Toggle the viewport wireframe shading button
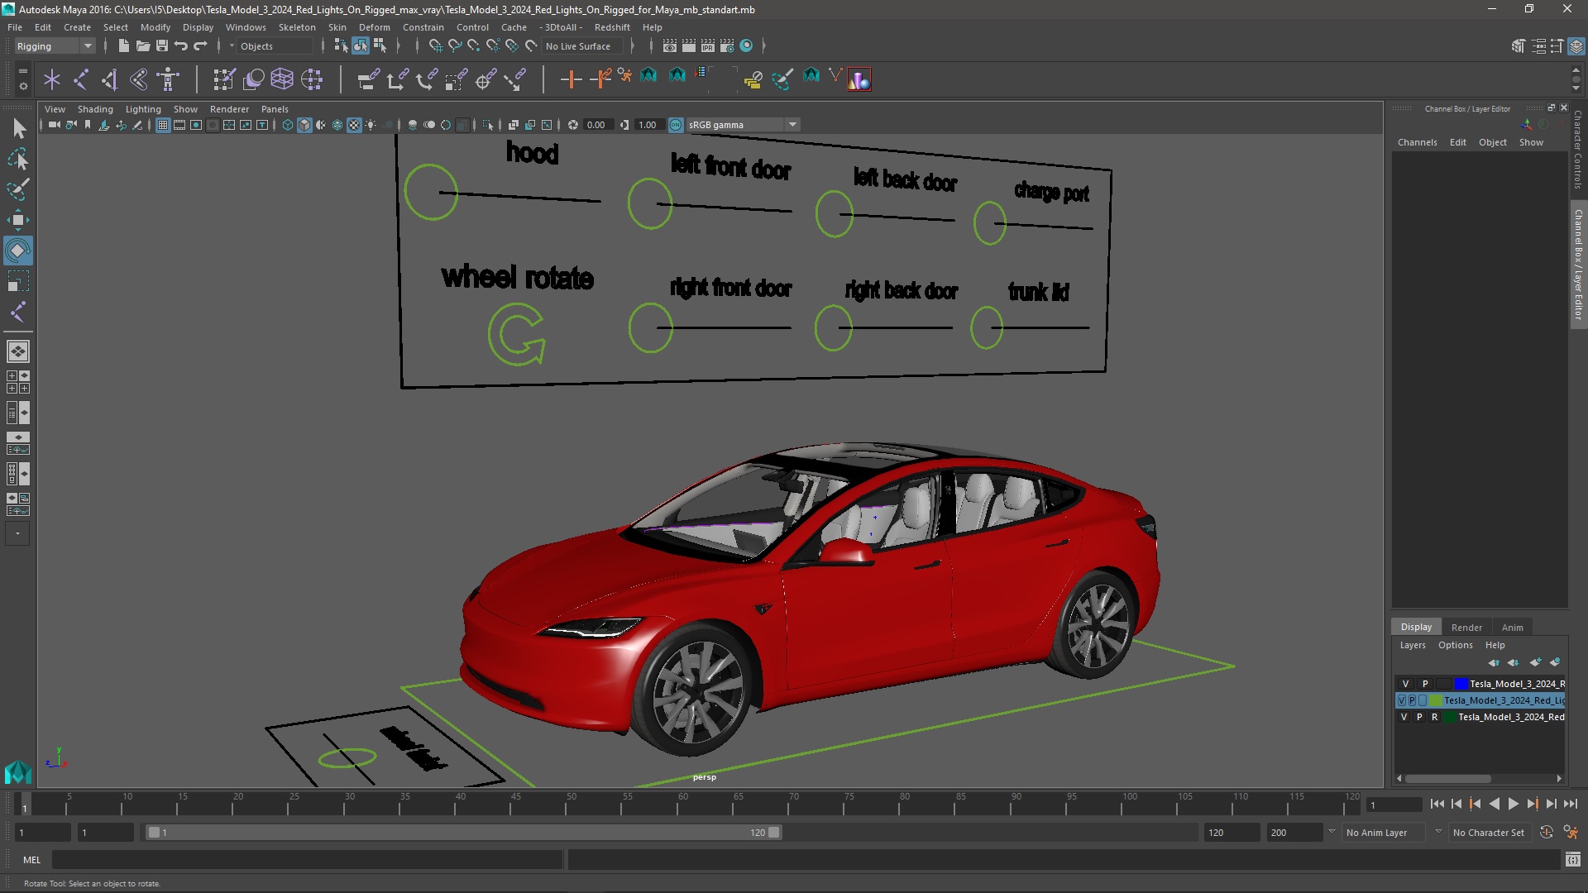This screenshot has width=1588, height=893. [x=287, y=125]
